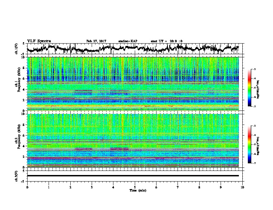Click time axis tick label "5"
The image size is (273, 210).
tap(135, 187)
